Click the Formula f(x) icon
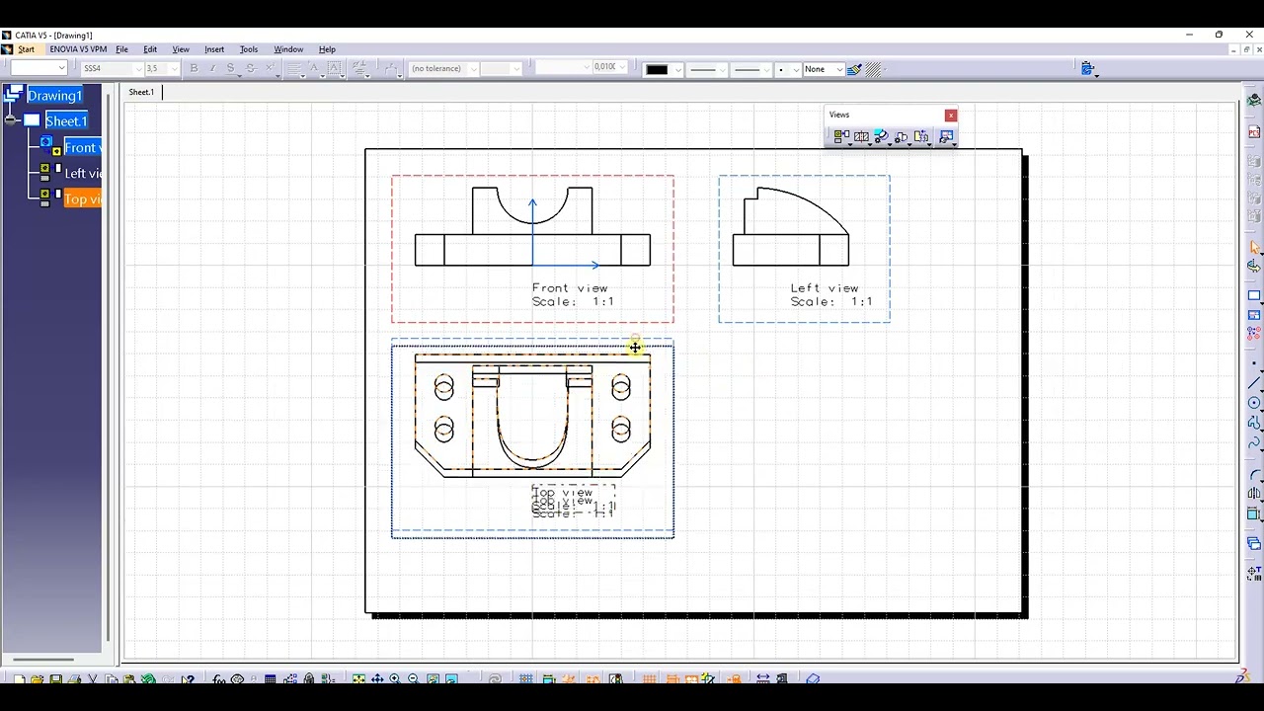Image resolution: width=1264 pixels, height=711 pixels. point(218,679)
